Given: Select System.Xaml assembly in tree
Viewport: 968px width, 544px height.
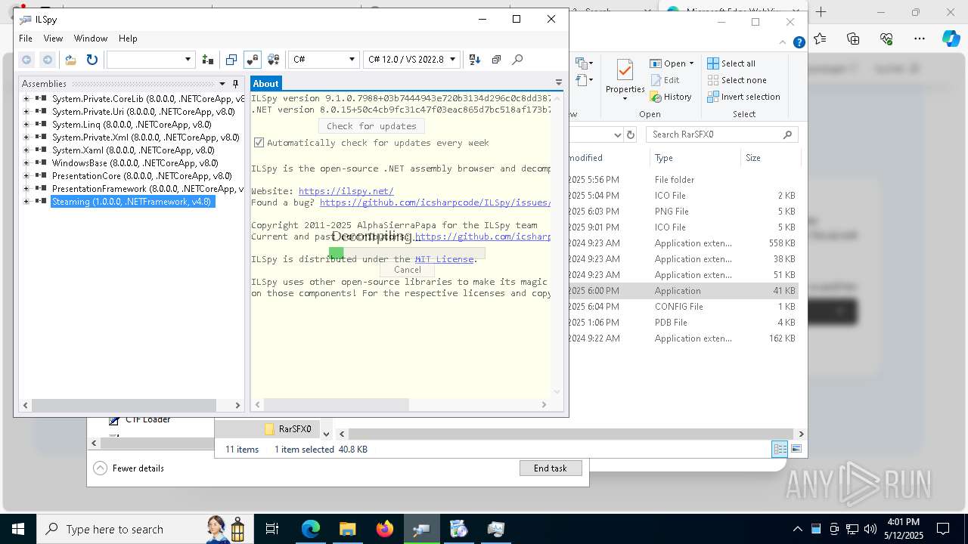Looking at the screenshot, I should click(x=133, y=150).
